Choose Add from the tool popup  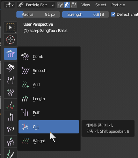tap(49, 85)
